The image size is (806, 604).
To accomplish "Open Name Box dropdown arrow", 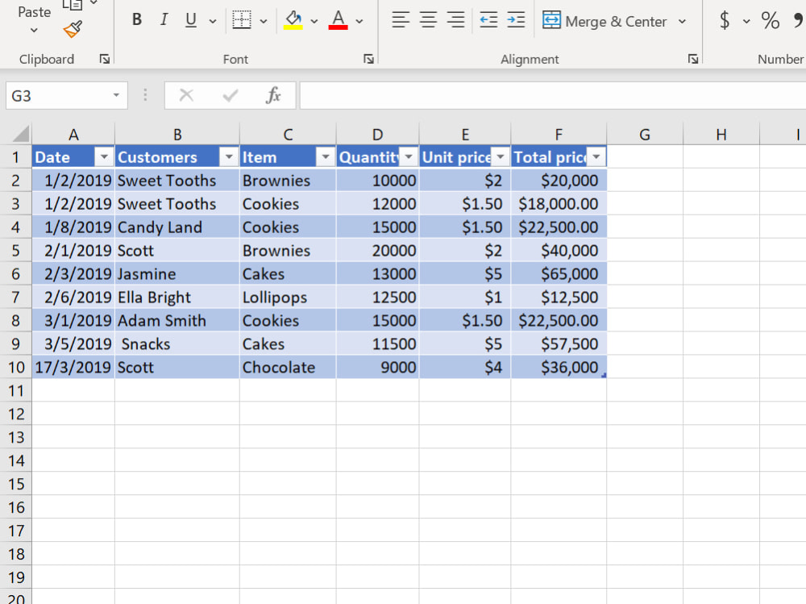I will (116, 95).
